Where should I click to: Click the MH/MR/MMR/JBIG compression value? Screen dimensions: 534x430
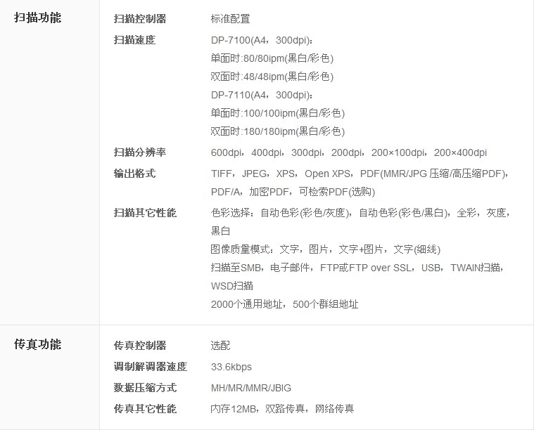tap(250, 388)
